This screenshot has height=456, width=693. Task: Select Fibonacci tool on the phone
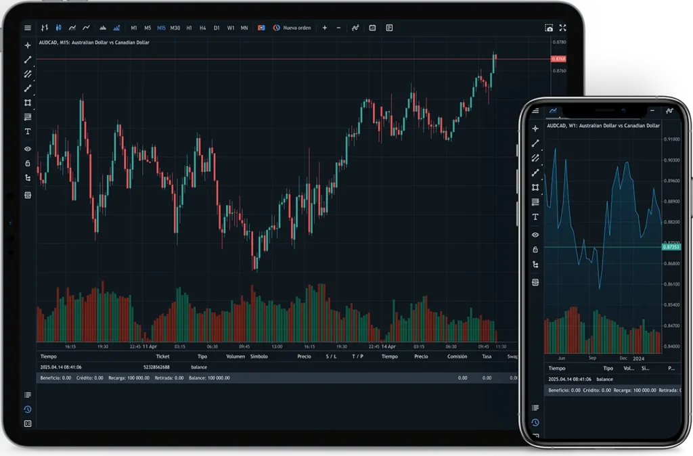[x=535, y=202]
